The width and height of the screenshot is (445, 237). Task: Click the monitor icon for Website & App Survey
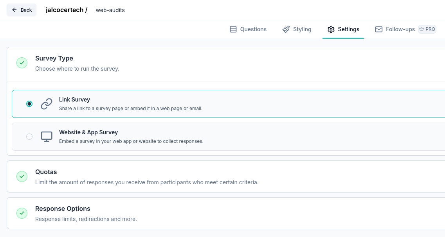[x=47, y=136]
